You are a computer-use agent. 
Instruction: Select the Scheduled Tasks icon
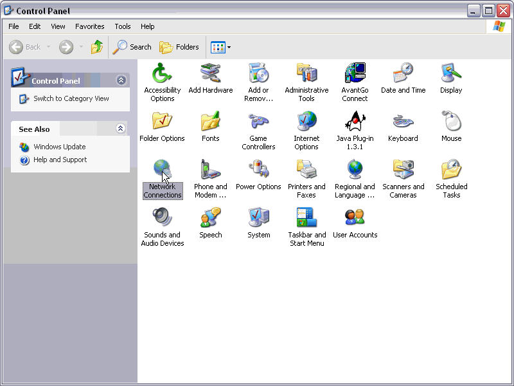click(451, 169)
